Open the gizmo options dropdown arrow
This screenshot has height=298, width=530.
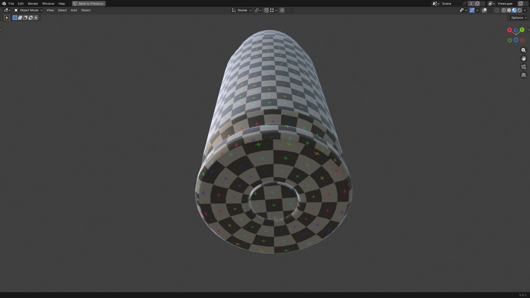pos(477,10)
